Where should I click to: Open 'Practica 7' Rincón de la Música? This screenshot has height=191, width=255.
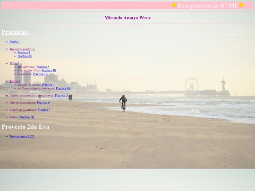(44, 110)
